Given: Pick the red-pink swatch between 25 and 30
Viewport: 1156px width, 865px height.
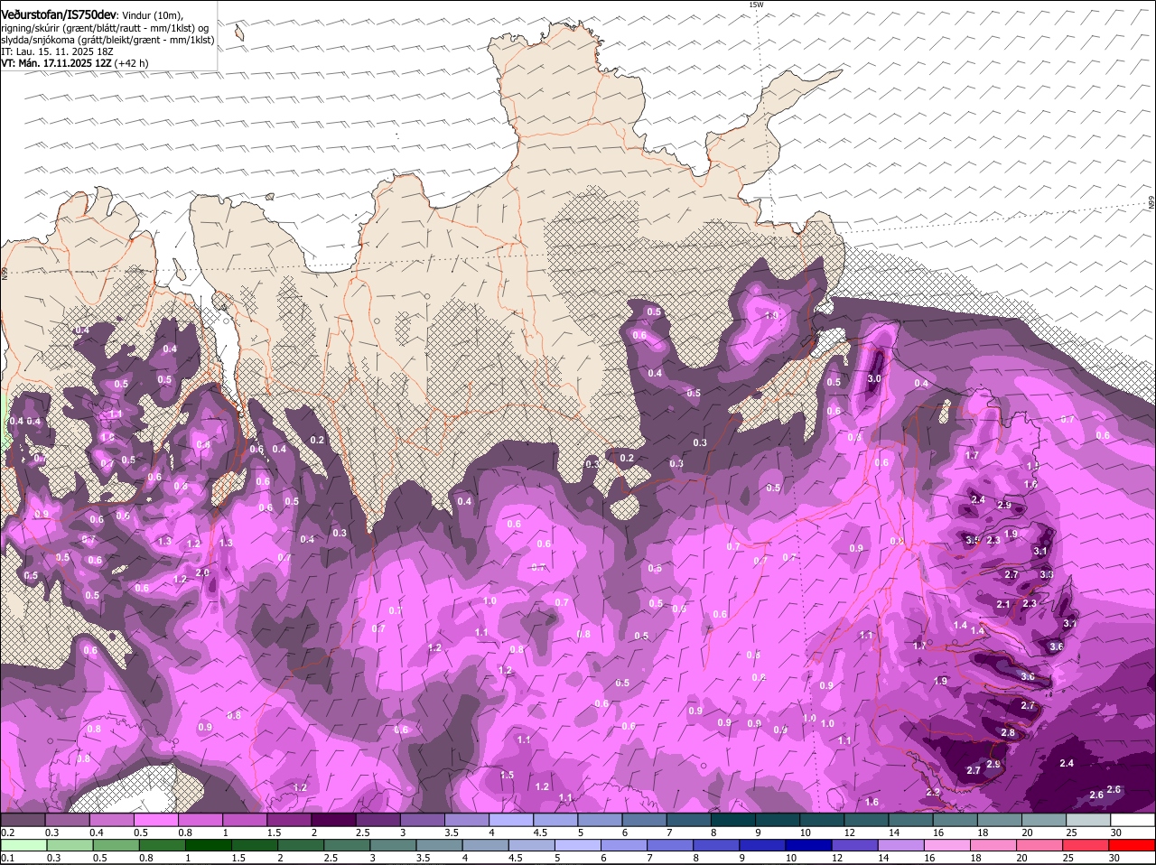Looking at the screenshot, I should [1085, 845].
